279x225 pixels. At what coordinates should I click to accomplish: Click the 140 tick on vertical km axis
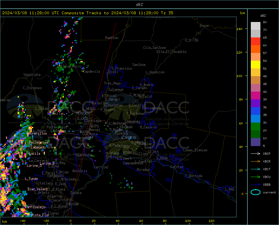click(x=240, y=29)
